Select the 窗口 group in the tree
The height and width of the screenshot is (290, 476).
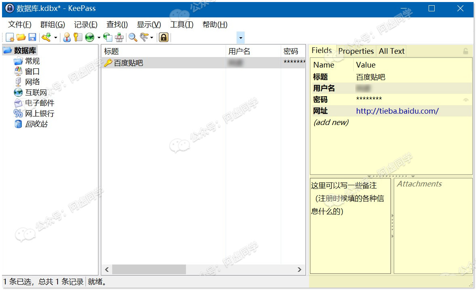tap(32, 72)
